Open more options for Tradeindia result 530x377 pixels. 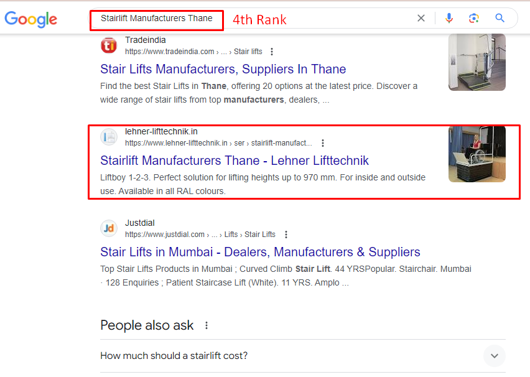(272, 52)
